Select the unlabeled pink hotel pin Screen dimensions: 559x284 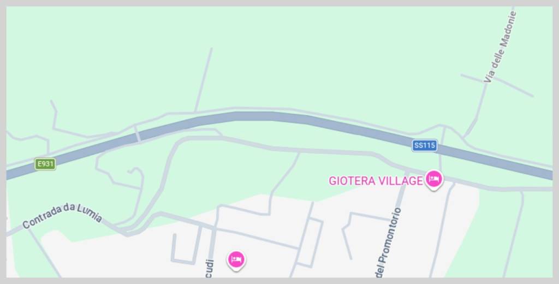pyautogui.click(x=236, y=261)
